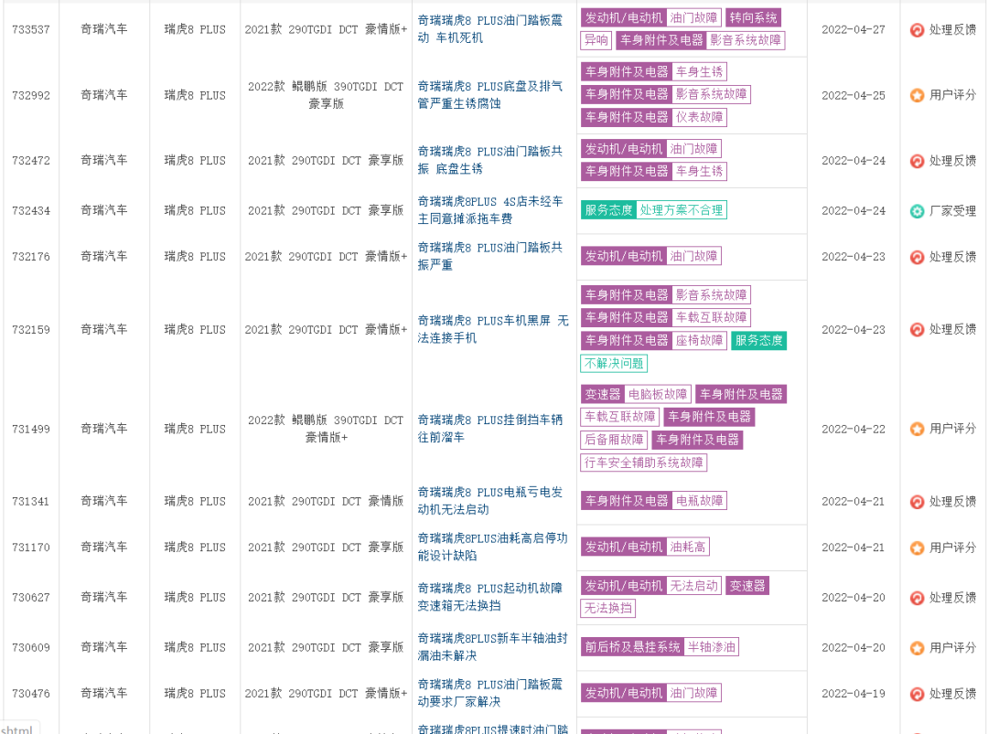Click the 用户评分 star icon for complaint 732992

point(917,95)
